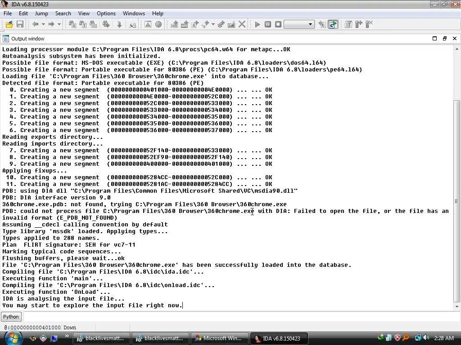Click the 'Reading exports directory...' log line
The height and width of the screenshot is (345, 461).
coord(53,137)
